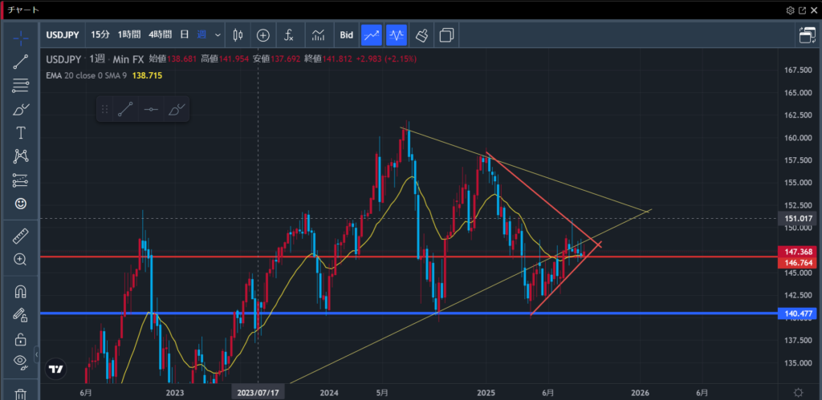Select brush tool in floating toolbar
The image size is (822, 400).
click(176, 110)
